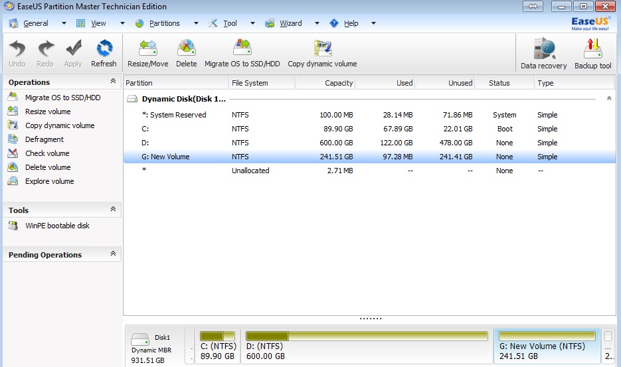
Task: Select the G: New Volume row
Action: tap(369, 157)
